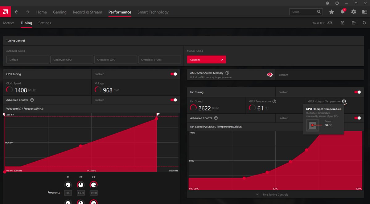Toggle the sidebar panel icon
Screen dimensions: 370x204
click(365, 12)
